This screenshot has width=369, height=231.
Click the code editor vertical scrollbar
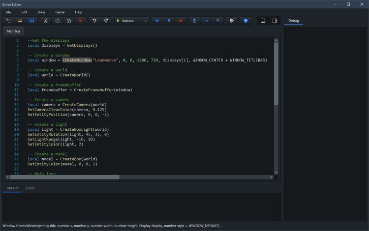pos(276,74)
